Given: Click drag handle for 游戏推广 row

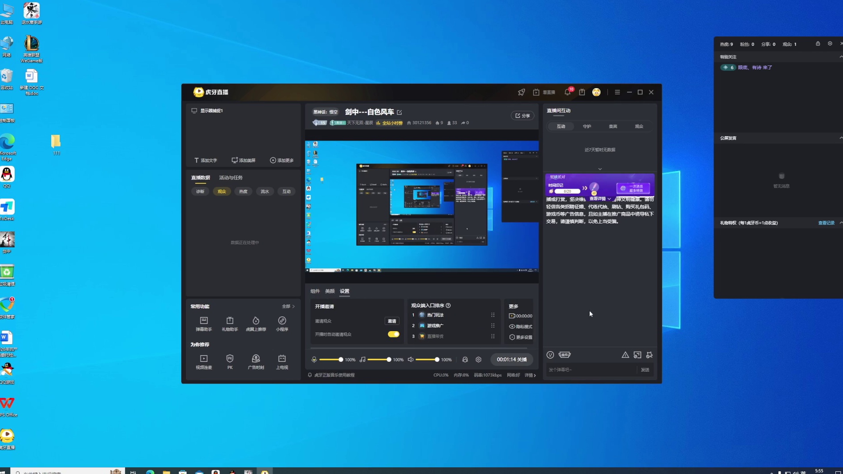Looking at the screenshot, I should (493, 325).
